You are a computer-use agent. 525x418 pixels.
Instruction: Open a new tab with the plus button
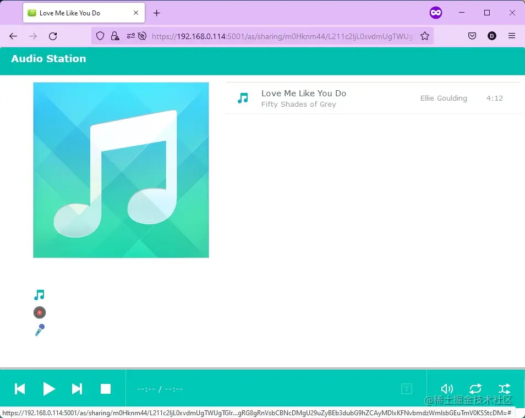(156, 13)
